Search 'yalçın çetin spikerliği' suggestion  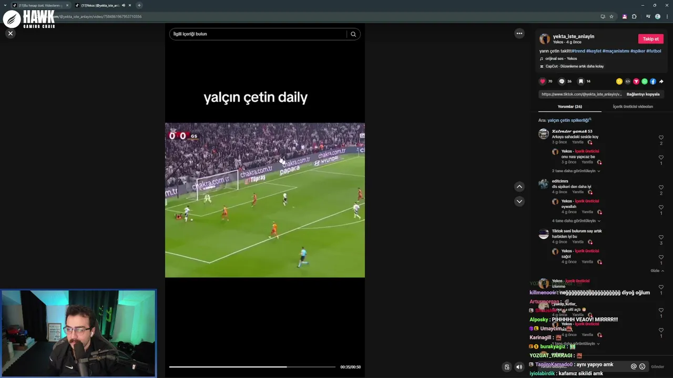[x=569, y=120]
